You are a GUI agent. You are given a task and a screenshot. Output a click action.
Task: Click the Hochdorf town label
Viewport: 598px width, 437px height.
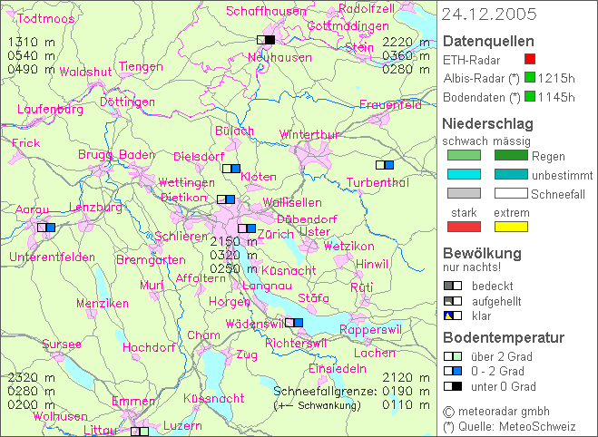coord(149,347)
